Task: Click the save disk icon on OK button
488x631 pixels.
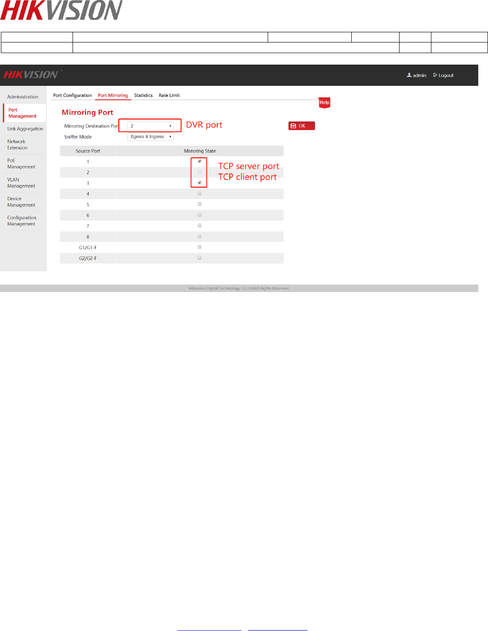Action: pos(293,126)
